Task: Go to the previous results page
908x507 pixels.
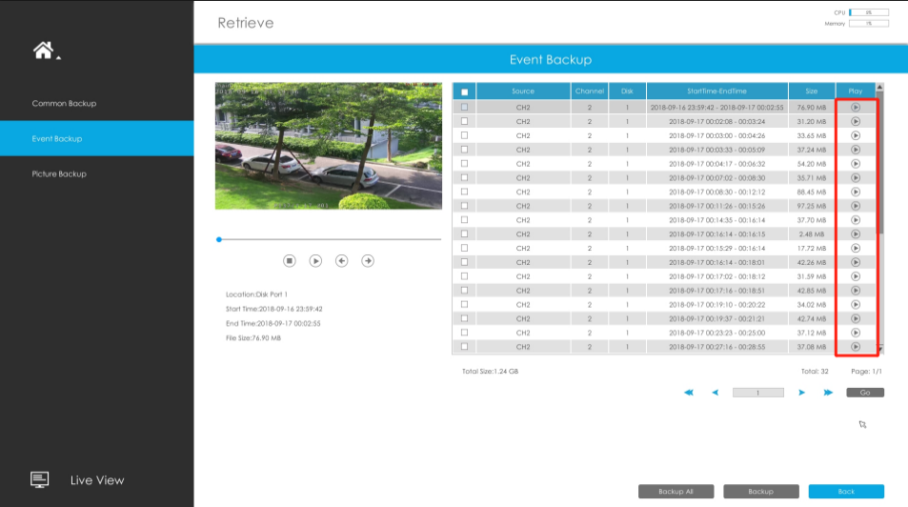Action: pyautogui.click(x=716, y=393)
